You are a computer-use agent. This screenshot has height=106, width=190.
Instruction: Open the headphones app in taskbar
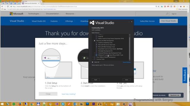tap(100, 104)
